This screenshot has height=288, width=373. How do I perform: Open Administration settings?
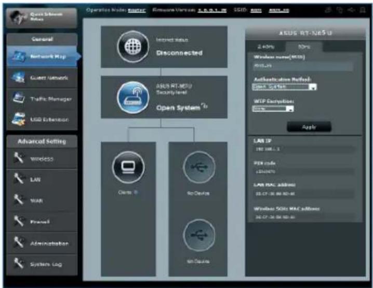43,243
